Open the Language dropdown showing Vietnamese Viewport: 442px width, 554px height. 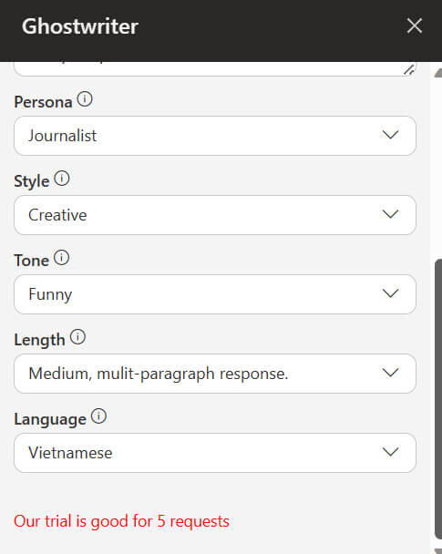(215, 453)
